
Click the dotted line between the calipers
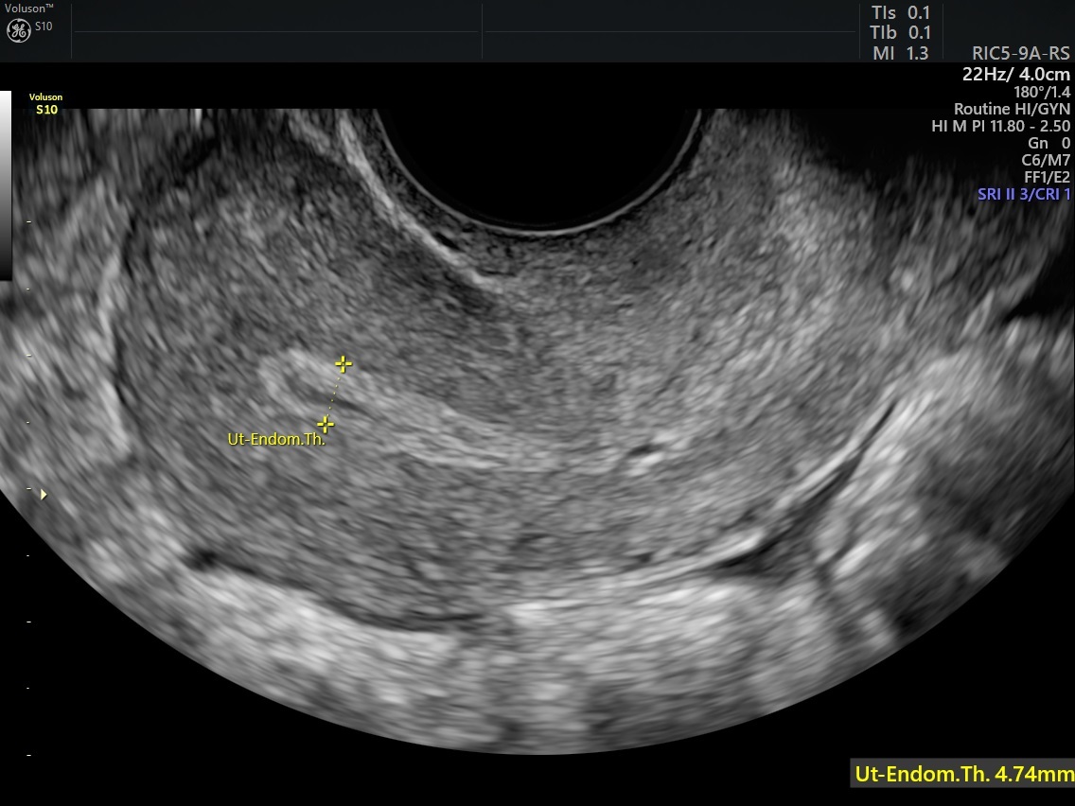(334, 394)
